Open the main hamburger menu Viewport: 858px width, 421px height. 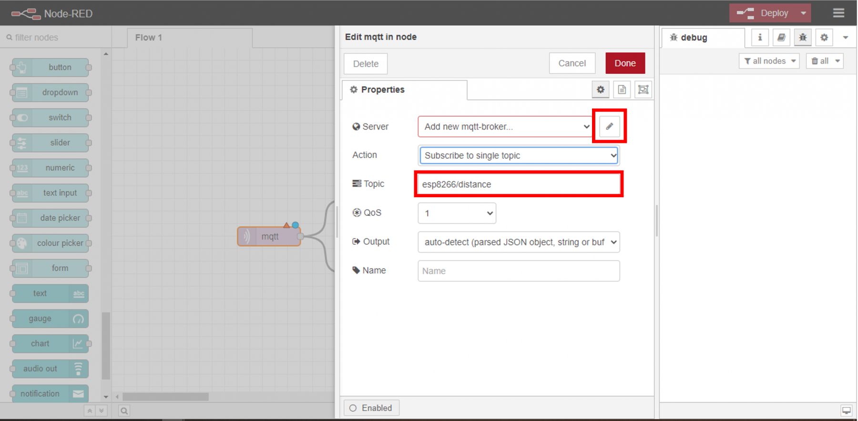pos(838,13)
